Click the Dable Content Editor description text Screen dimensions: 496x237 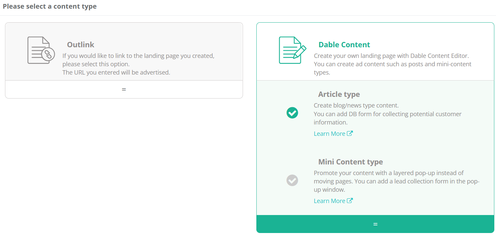click(x=393, y=64)
